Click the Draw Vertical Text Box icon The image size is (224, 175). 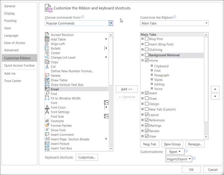tap(47, 84)
